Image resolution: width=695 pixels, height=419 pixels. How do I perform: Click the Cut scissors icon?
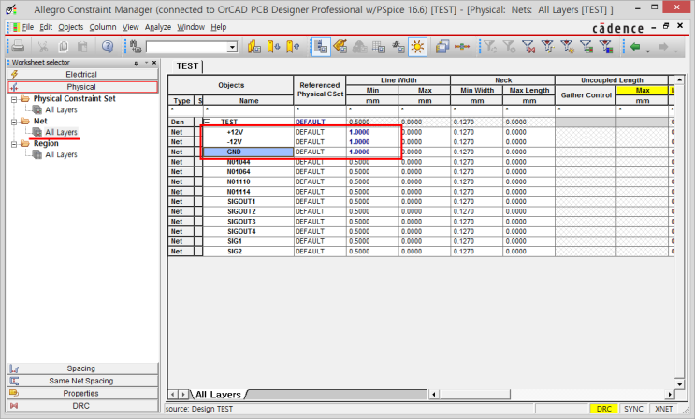[42, 46]
